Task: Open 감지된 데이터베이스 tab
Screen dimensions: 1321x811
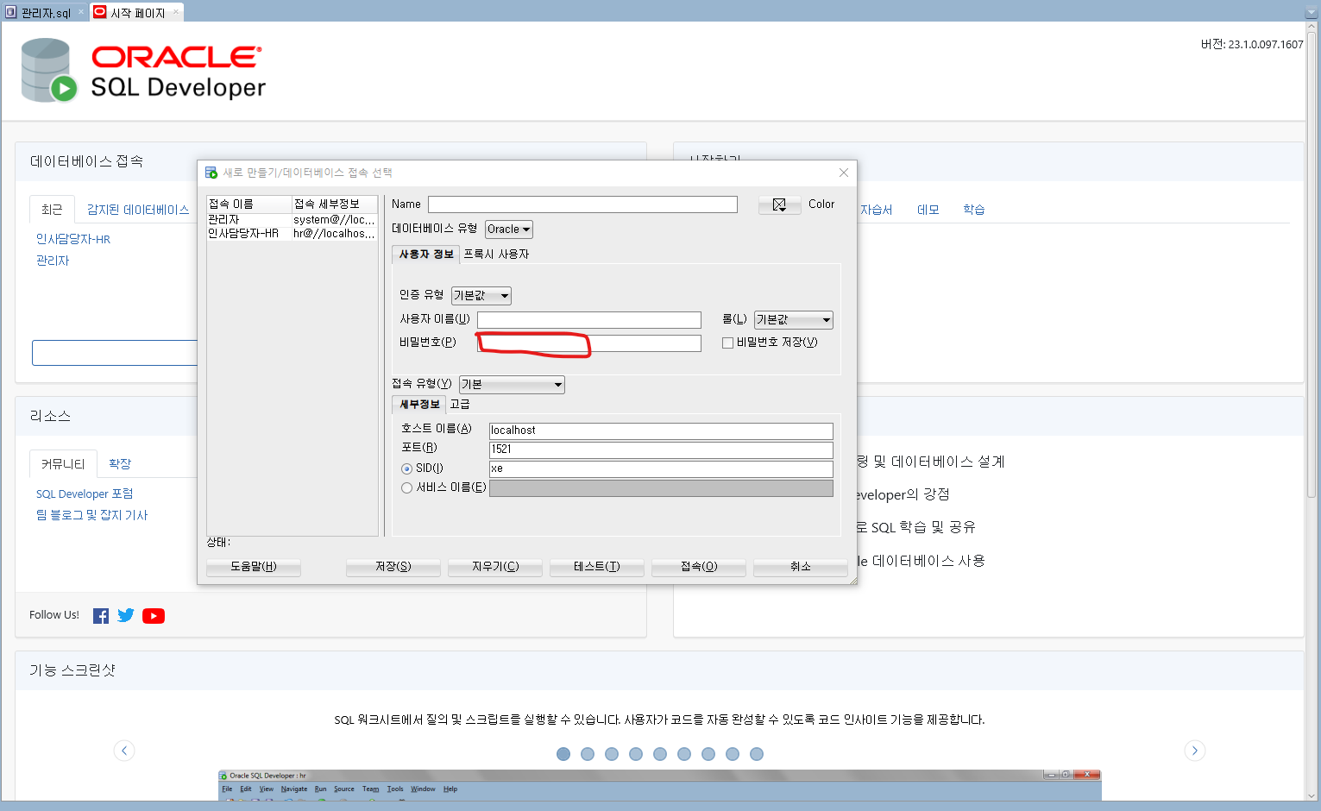Action: [138, 210]
